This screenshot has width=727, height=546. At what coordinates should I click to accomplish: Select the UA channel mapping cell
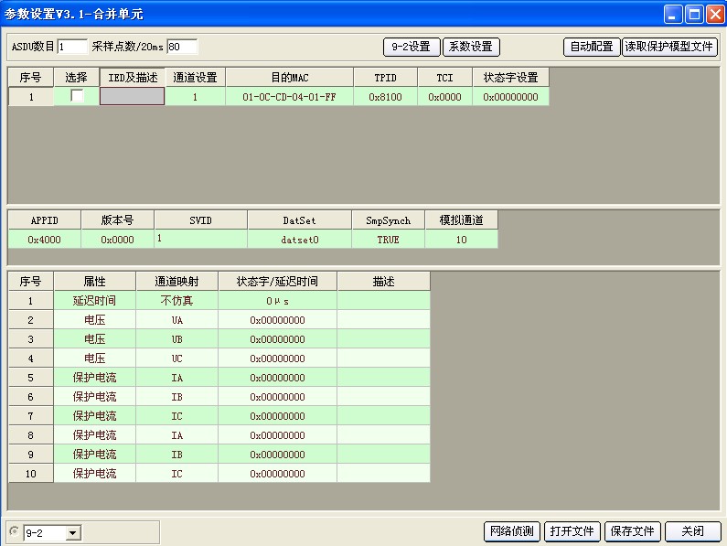click(176, 320)
